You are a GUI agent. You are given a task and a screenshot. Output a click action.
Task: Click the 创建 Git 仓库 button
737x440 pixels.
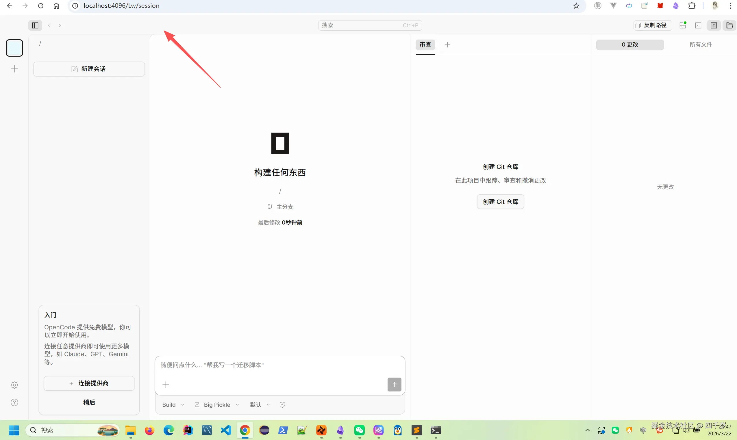[x=500, y=202]
